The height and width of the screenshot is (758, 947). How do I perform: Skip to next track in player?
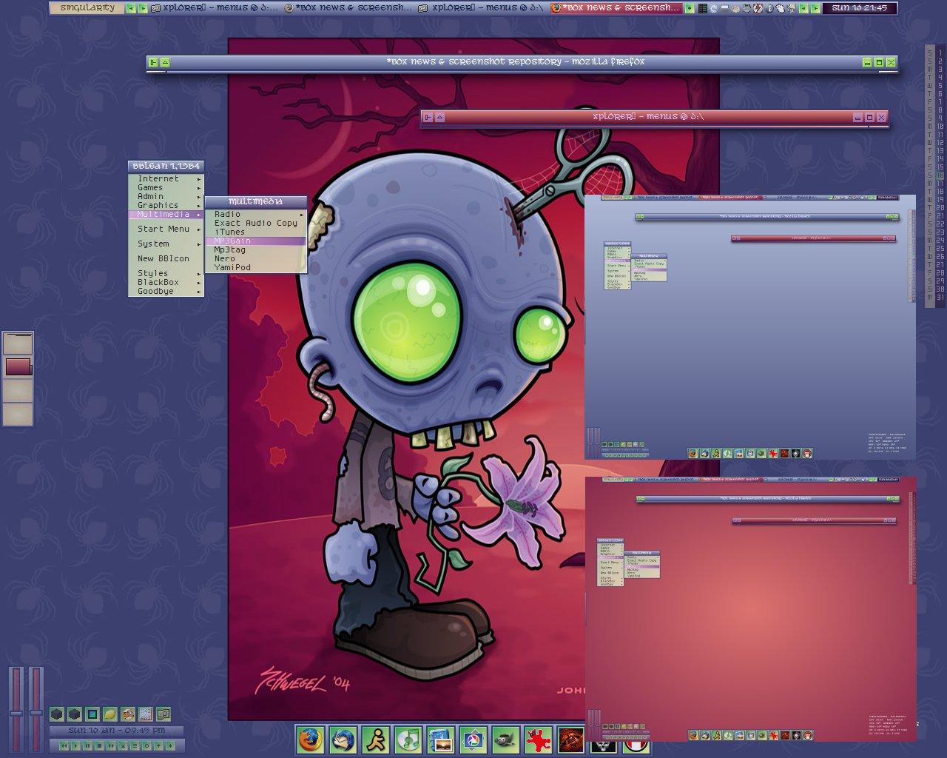(111, 745)
